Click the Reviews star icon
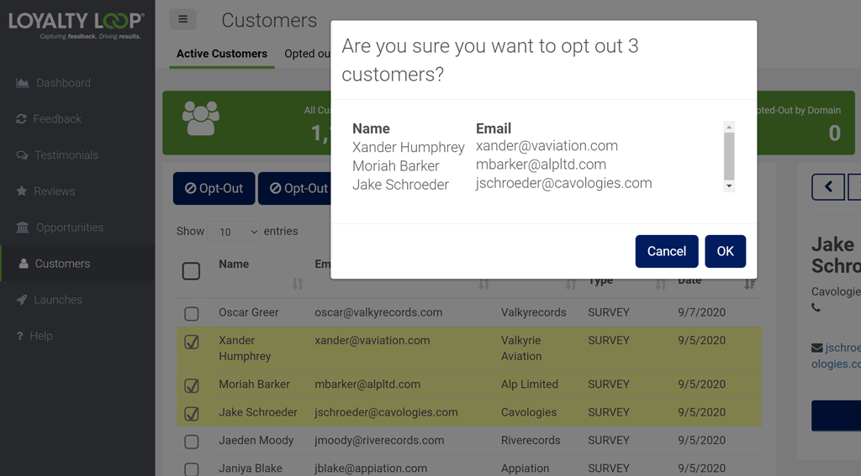This screenshot has width=861, height=476. (21, 191)
